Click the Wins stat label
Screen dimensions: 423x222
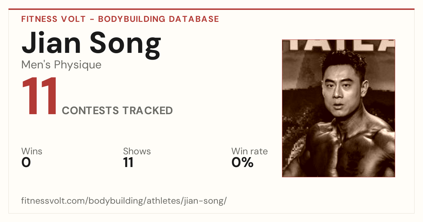(32, 151)
